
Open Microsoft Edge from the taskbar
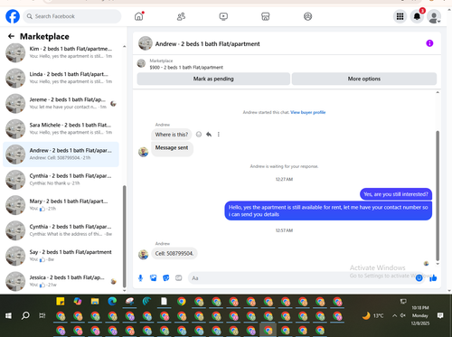[x=112, y=301]
